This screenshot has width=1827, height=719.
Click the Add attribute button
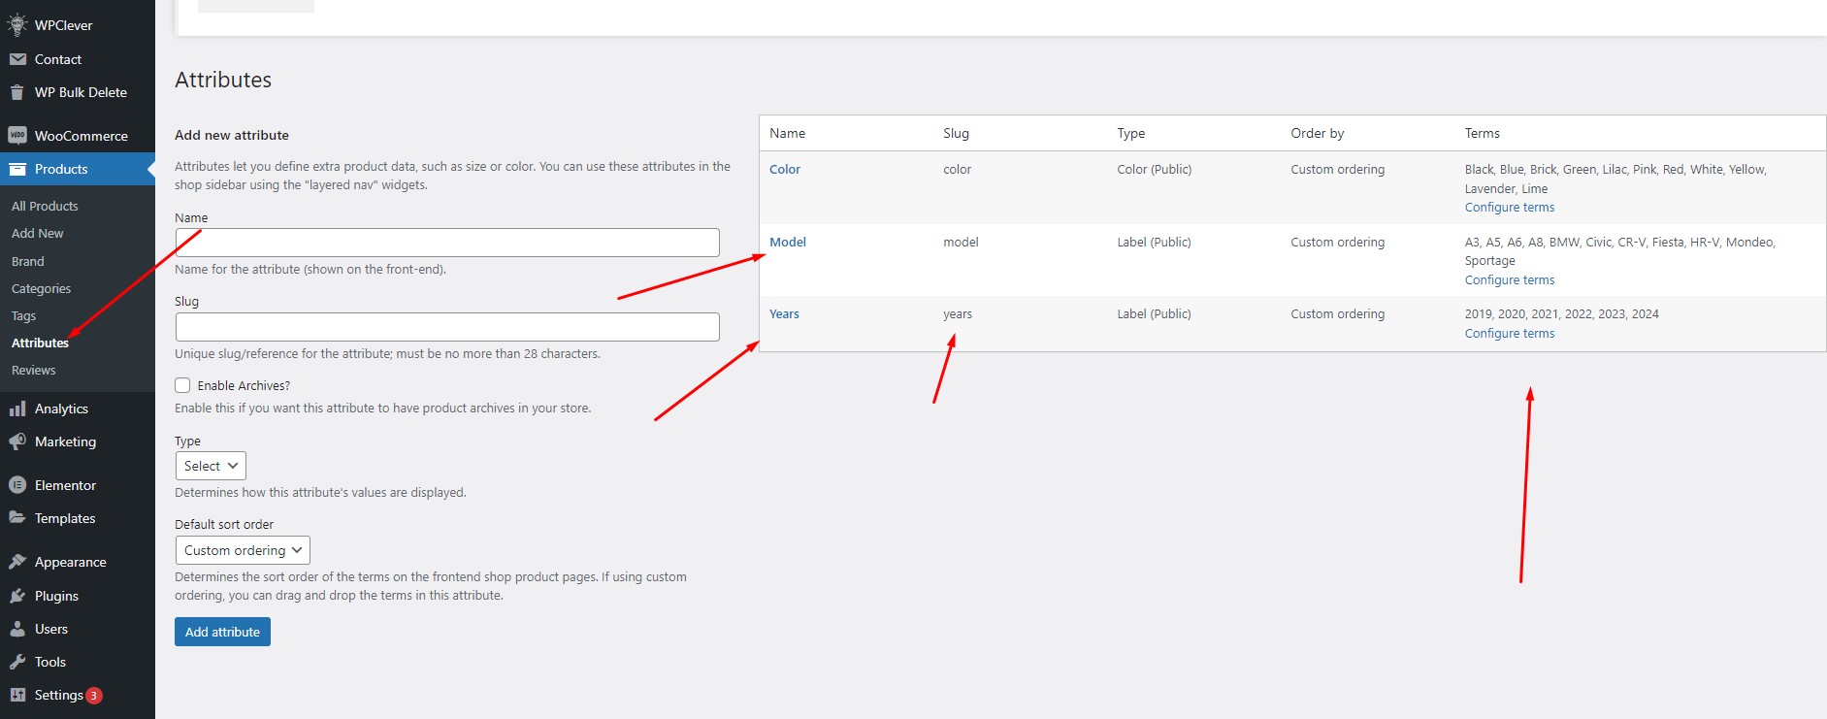pos(222,632)
